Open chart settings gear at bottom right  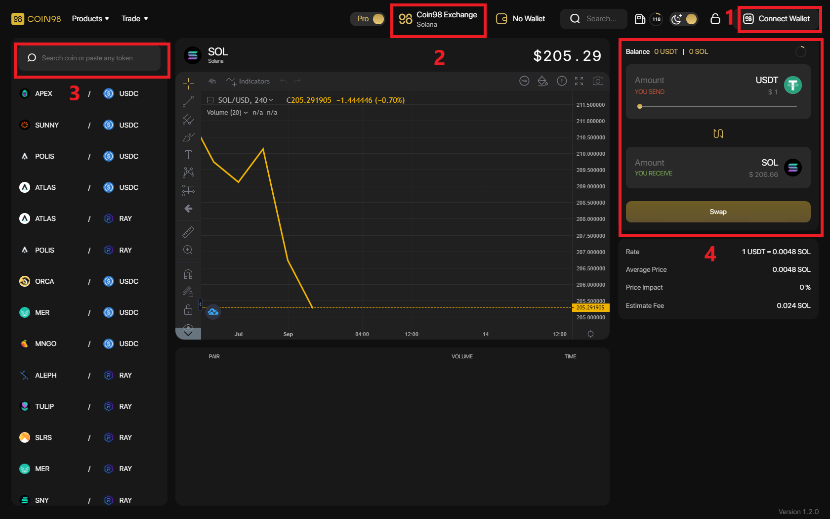(590, 334)
